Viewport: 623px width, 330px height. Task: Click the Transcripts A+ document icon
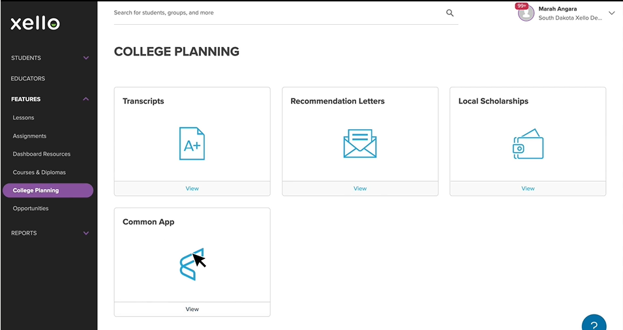coord(192,143)
